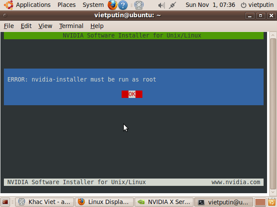The width and height of the screenshot is (277, 207).
Task: Click the Ubuntu logo icon
Action: coord(9,5)
